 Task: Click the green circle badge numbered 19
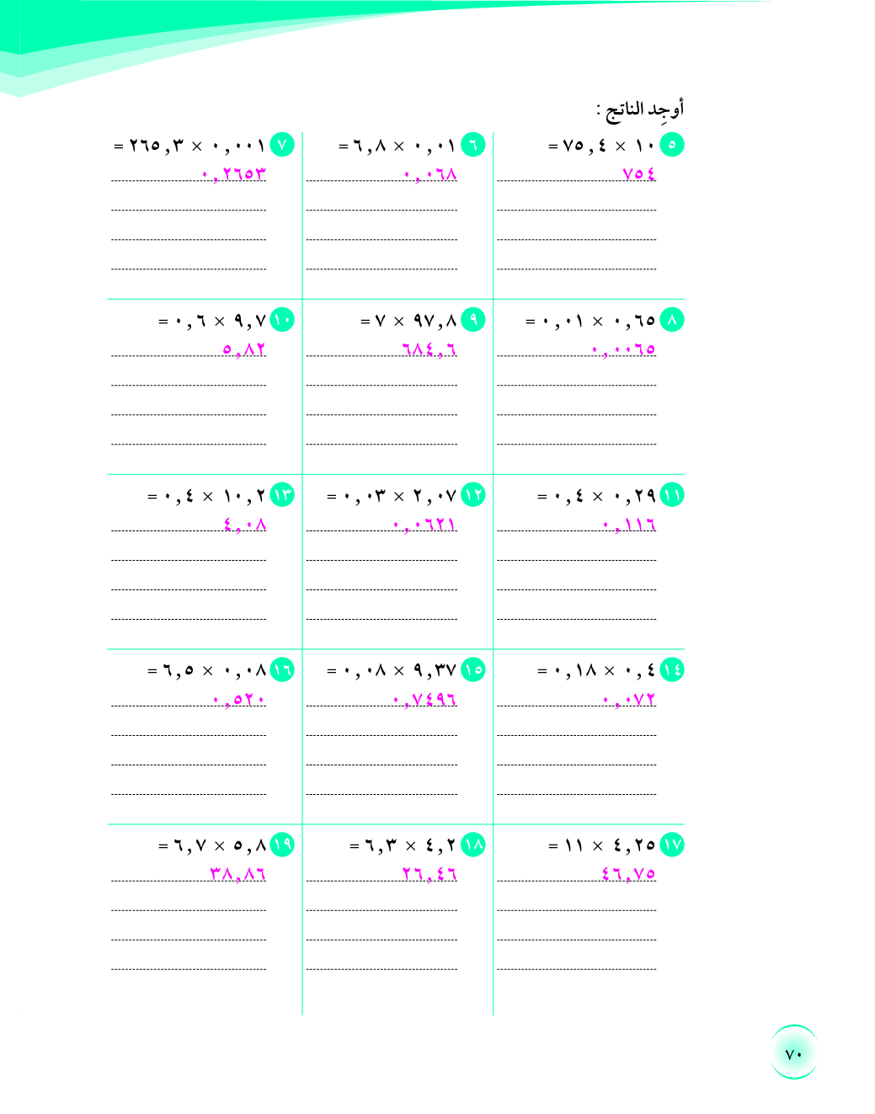pyautogui.click(x=282, y=845)
